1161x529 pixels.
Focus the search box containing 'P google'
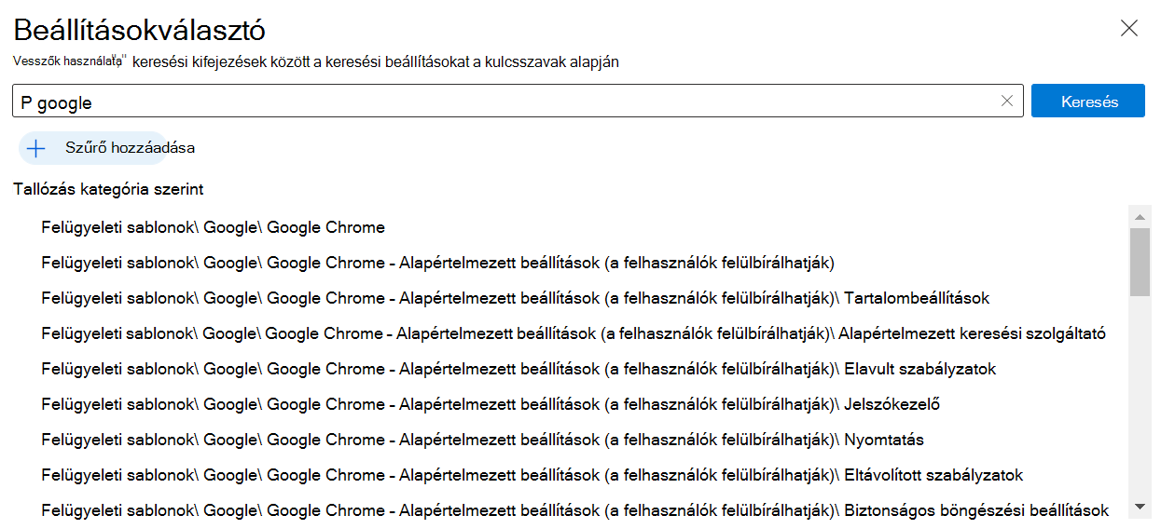tap(518, 102)
